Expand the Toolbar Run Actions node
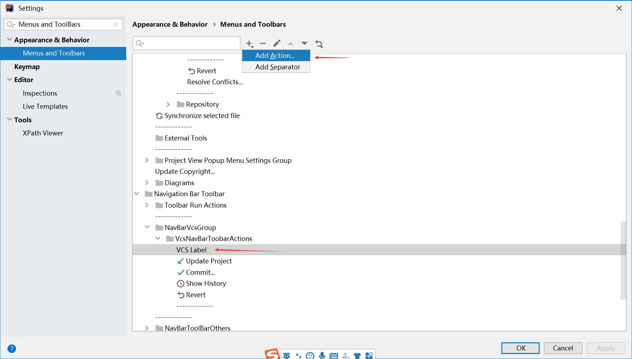The height and width of the screenshot is (359, 632). [x=147, y=205]
